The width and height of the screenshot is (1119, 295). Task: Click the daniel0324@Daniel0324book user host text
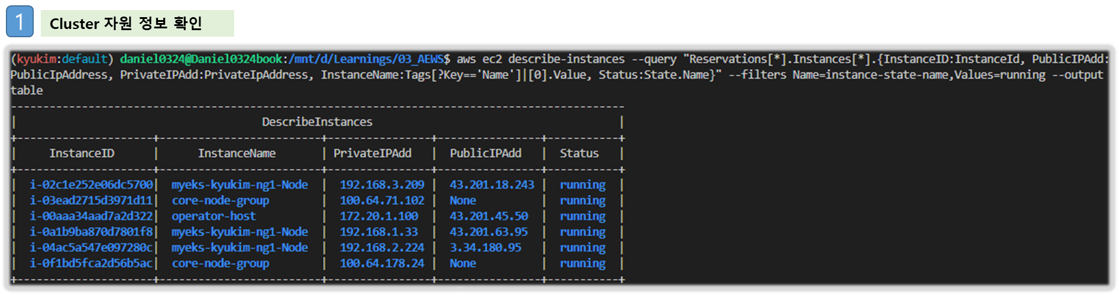point(201,59)
